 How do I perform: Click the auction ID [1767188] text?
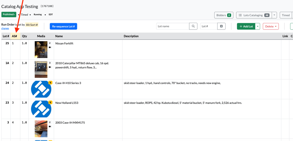[x=47, y=6]
